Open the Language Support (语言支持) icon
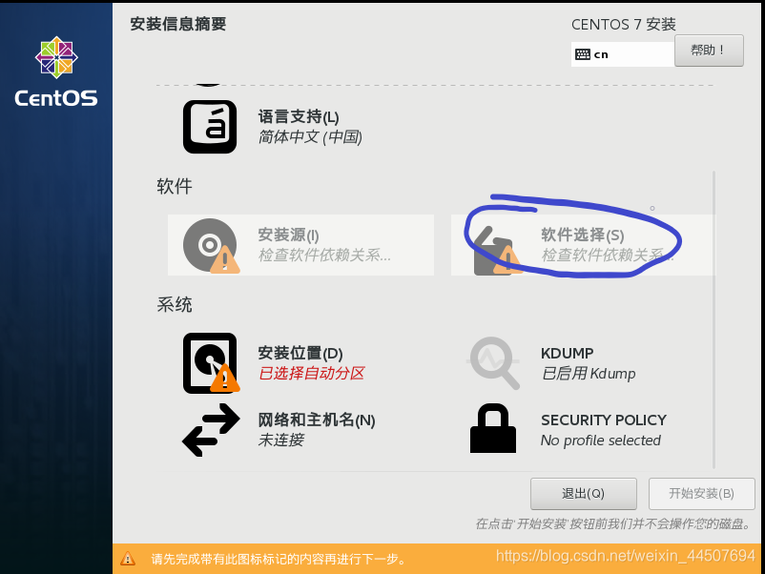The image size is (765, 574). click(x=210, y=127)
